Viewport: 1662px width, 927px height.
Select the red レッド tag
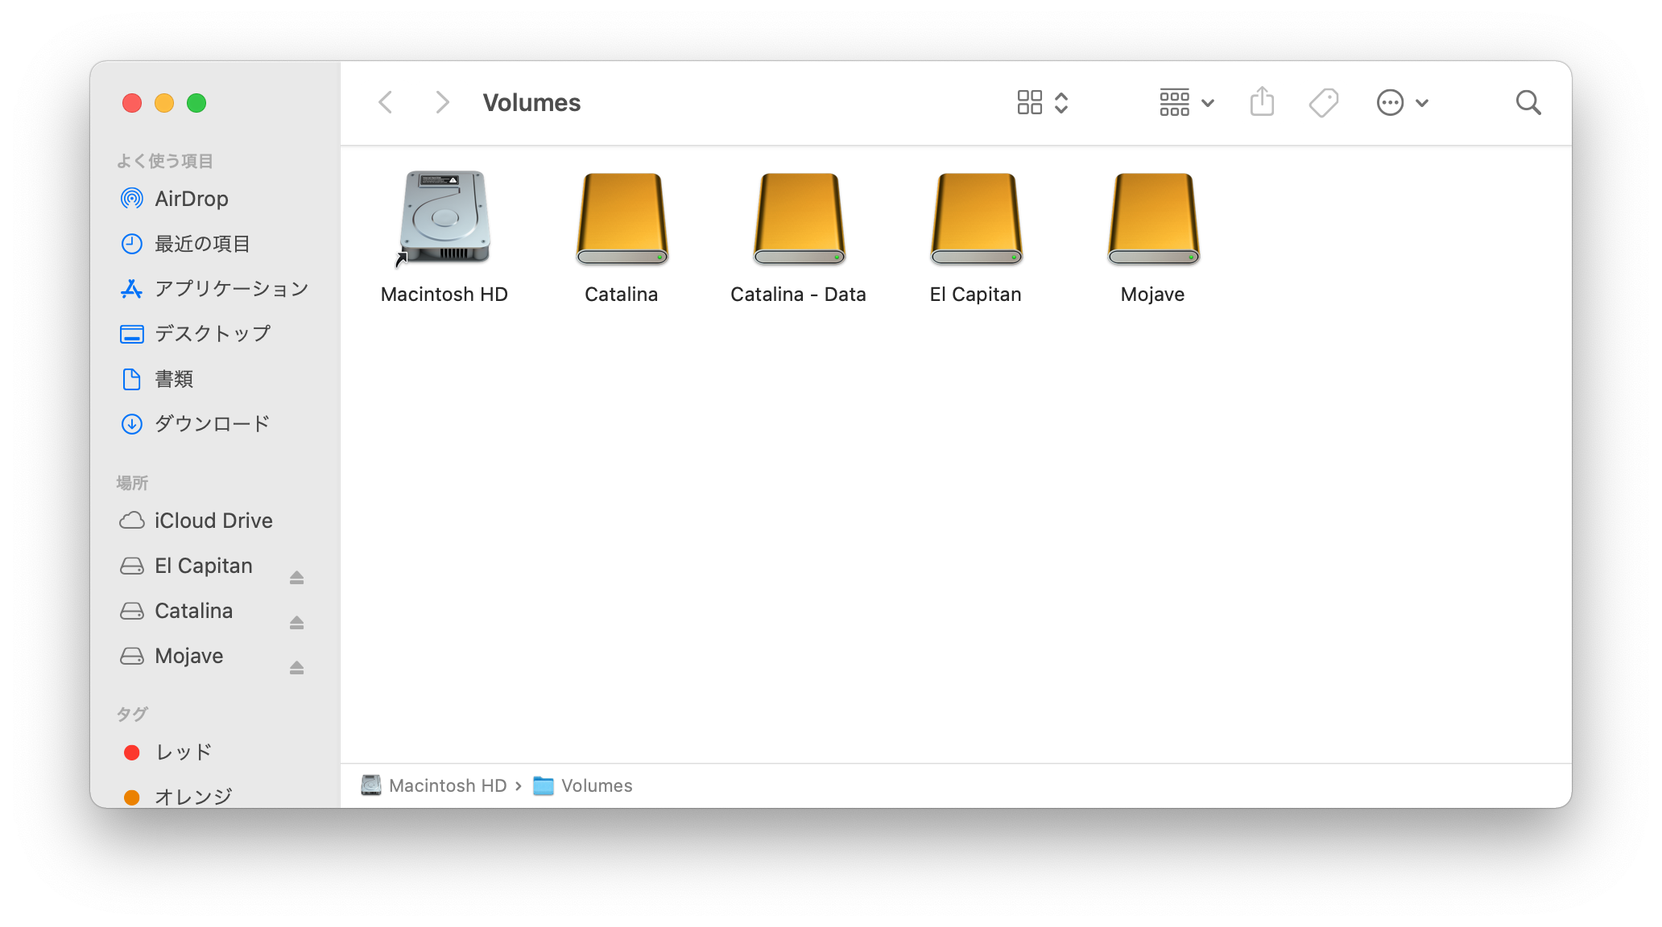[x=184, y=752]
